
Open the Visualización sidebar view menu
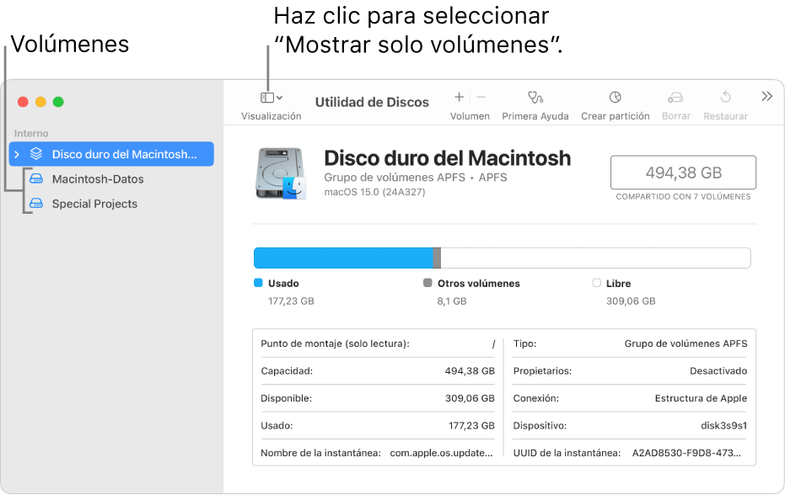[272, 98]
